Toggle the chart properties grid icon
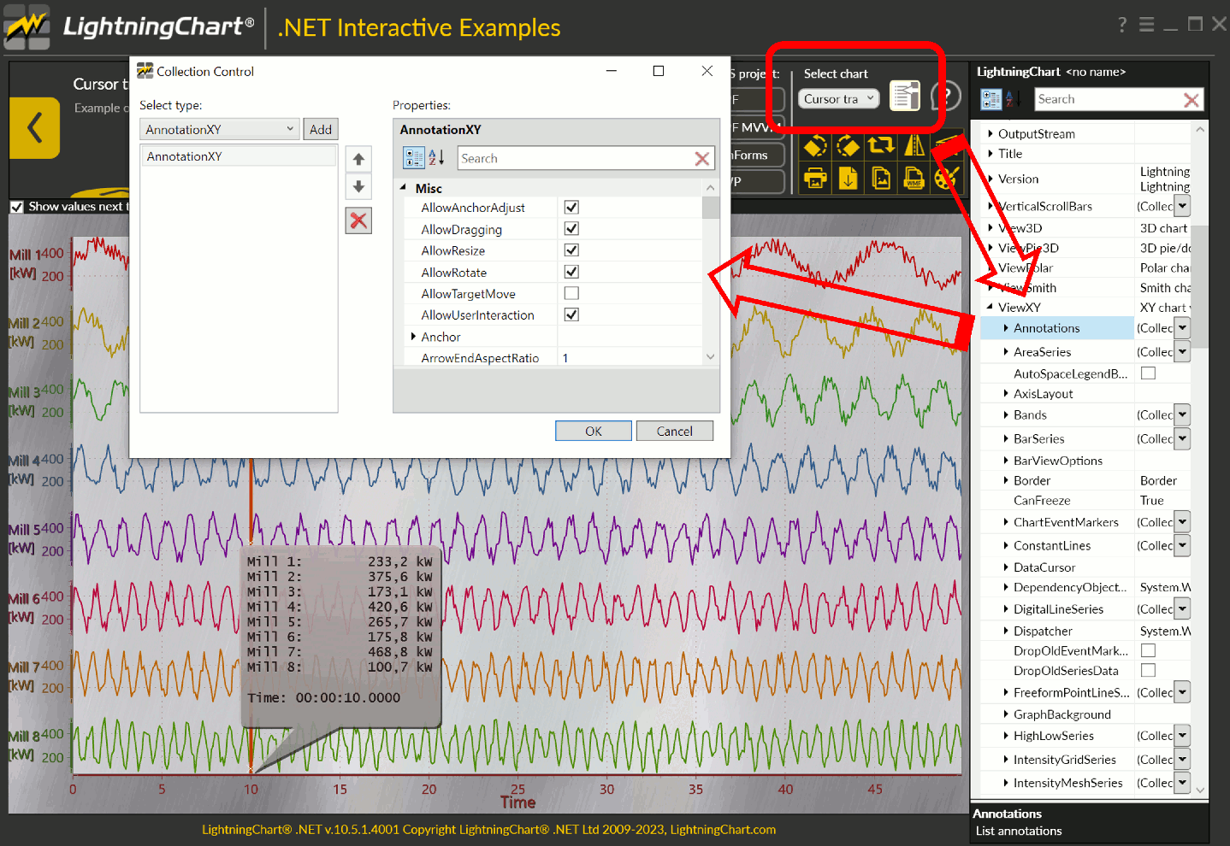The height and width of the screenshot is (846, 1230). click(x=904, y=96)
